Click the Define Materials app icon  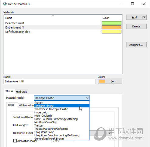point(5,4)
